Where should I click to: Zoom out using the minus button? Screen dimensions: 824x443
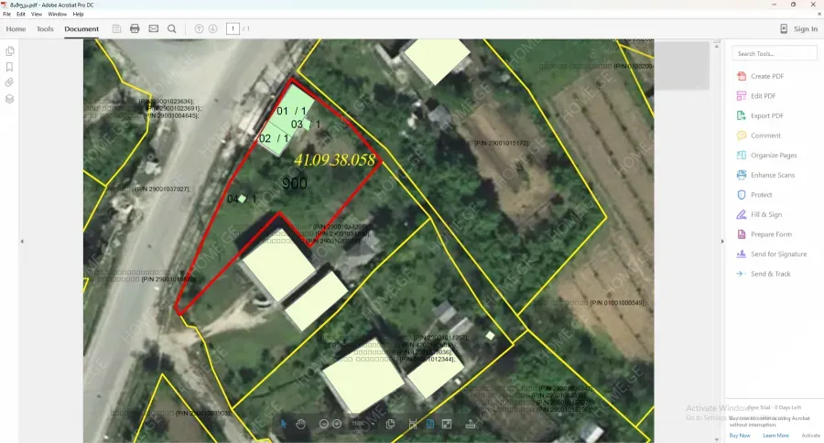tap(324, 424)
